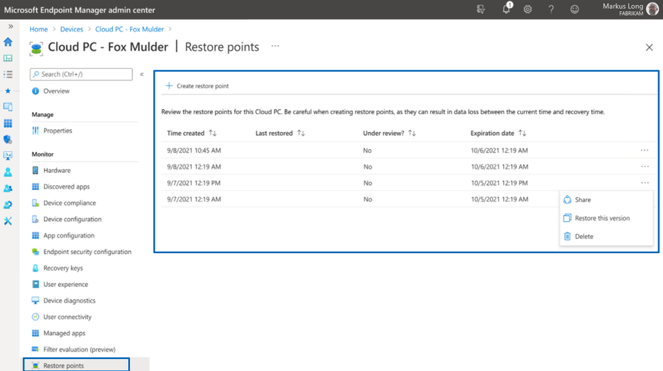Open the Cloud Shell directory icon in header

pyautogui.click(x=480, y=9)
